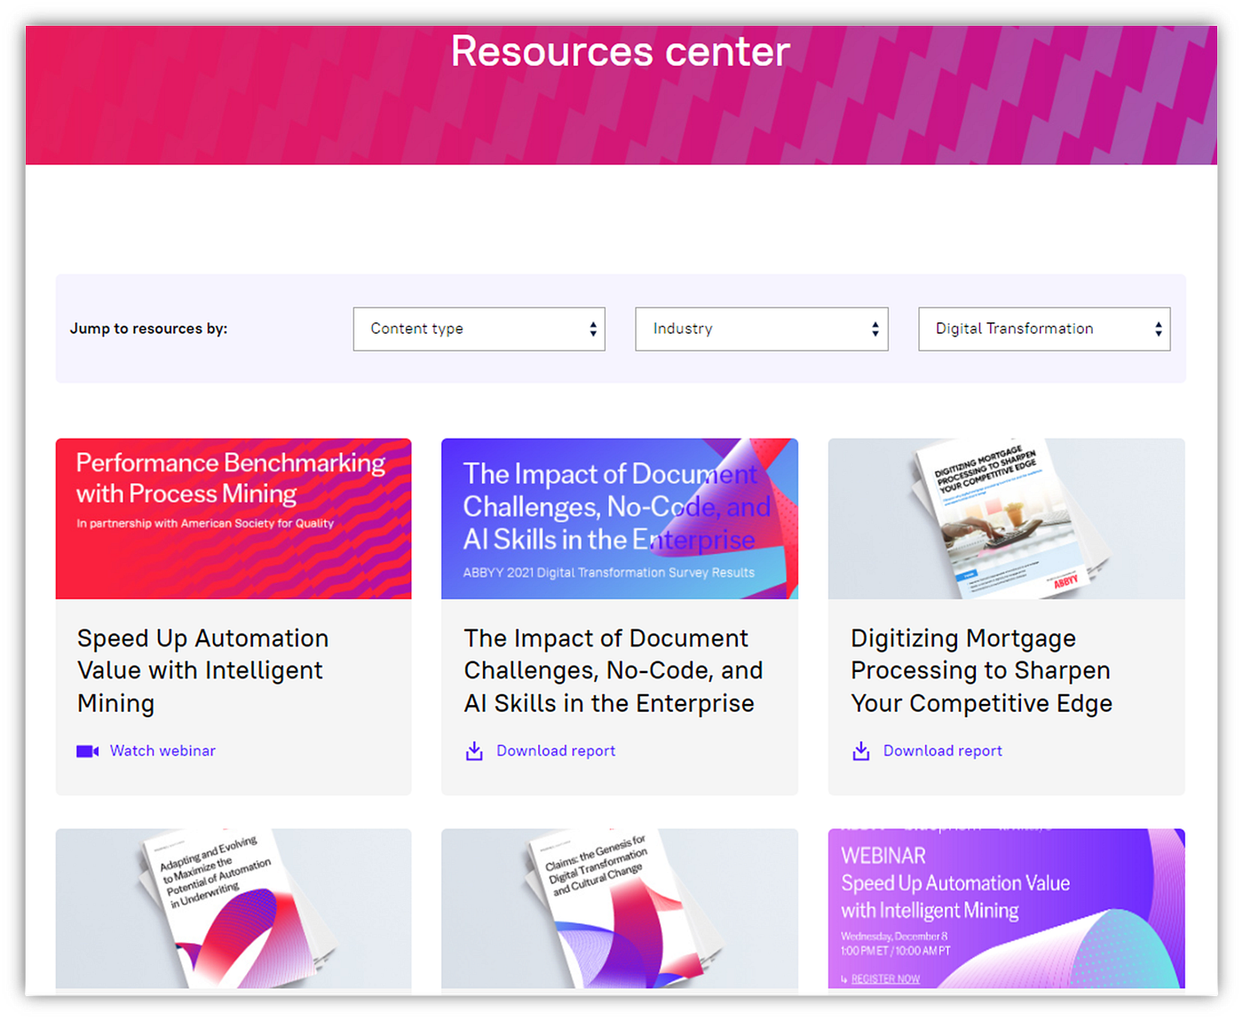The image size is (1243, 1021).
Task: Click download icon under Impact of Document report
Action: click(474, 751)
